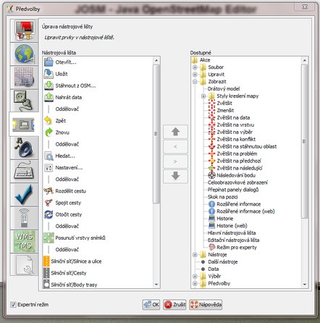The width and height of the screenshot is (320, 323).
Task: Click the Režim pro experty icon
Action: coord(211,247)
